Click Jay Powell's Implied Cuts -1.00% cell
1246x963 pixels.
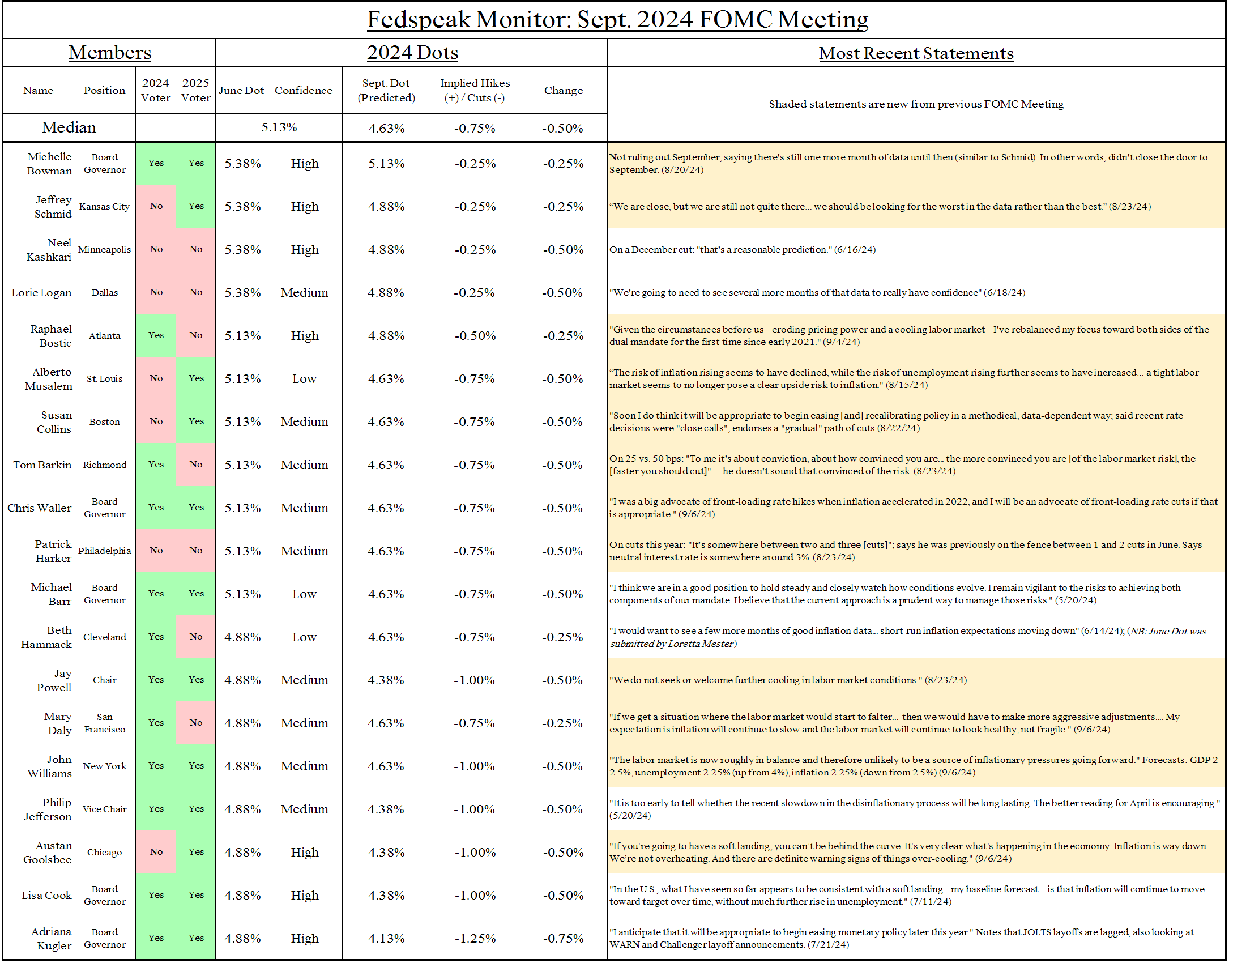coord(474,680)
